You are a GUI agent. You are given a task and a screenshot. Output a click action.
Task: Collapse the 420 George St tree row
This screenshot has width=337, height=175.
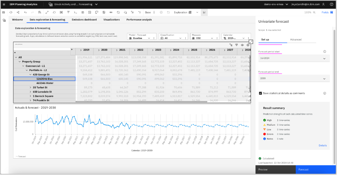click(x=31, y=74)
